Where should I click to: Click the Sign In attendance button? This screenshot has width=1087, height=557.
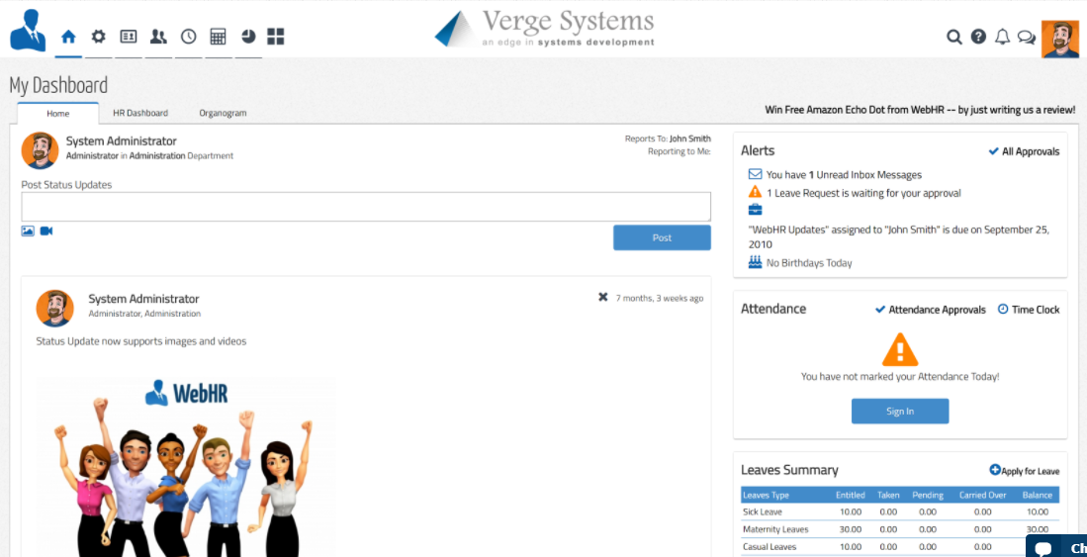(900, 412)
